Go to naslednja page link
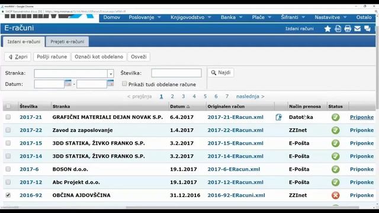 coord(250,96)
